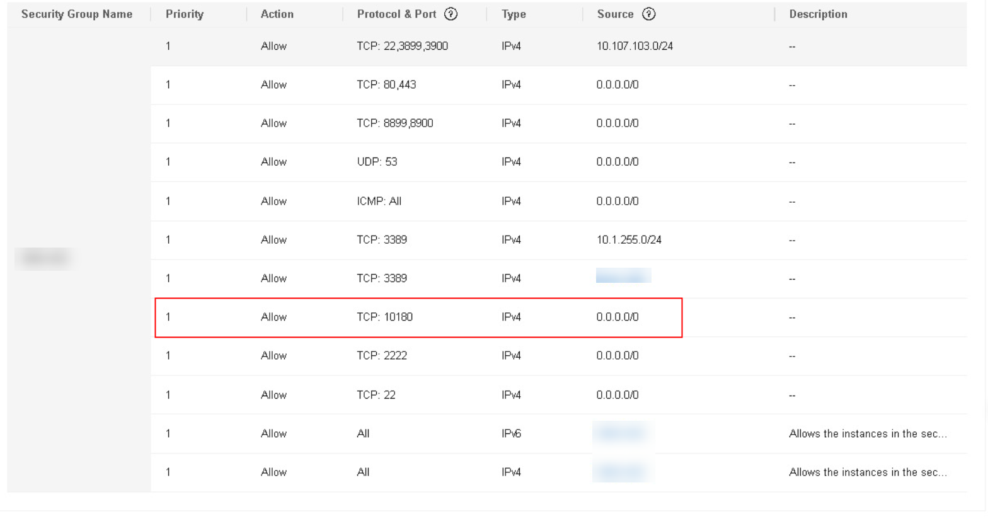The width and height of the screenshot is (988, 519).
Task: Click the TCP: 2222 rule entry
Action: [x=382, y=356]
